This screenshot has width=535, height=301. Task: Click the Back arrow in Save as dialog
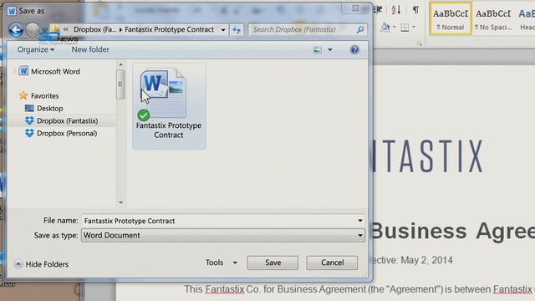16,30
